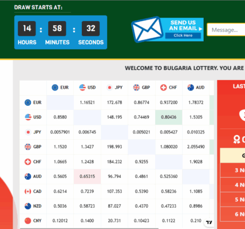The width and height of the screenshot is (245, 229).
Task: Click the CHF/EUR rate 1.0665
Action: pyautogui.click(x=60, y=162)
